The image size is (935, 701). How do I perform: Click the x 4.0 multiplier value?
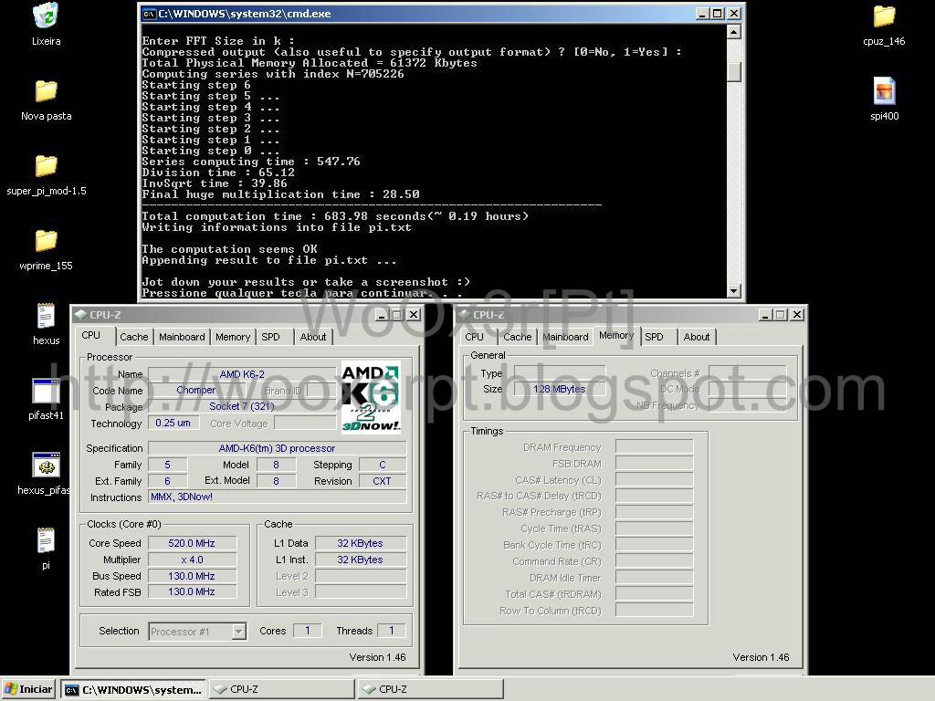pos(192,560)
